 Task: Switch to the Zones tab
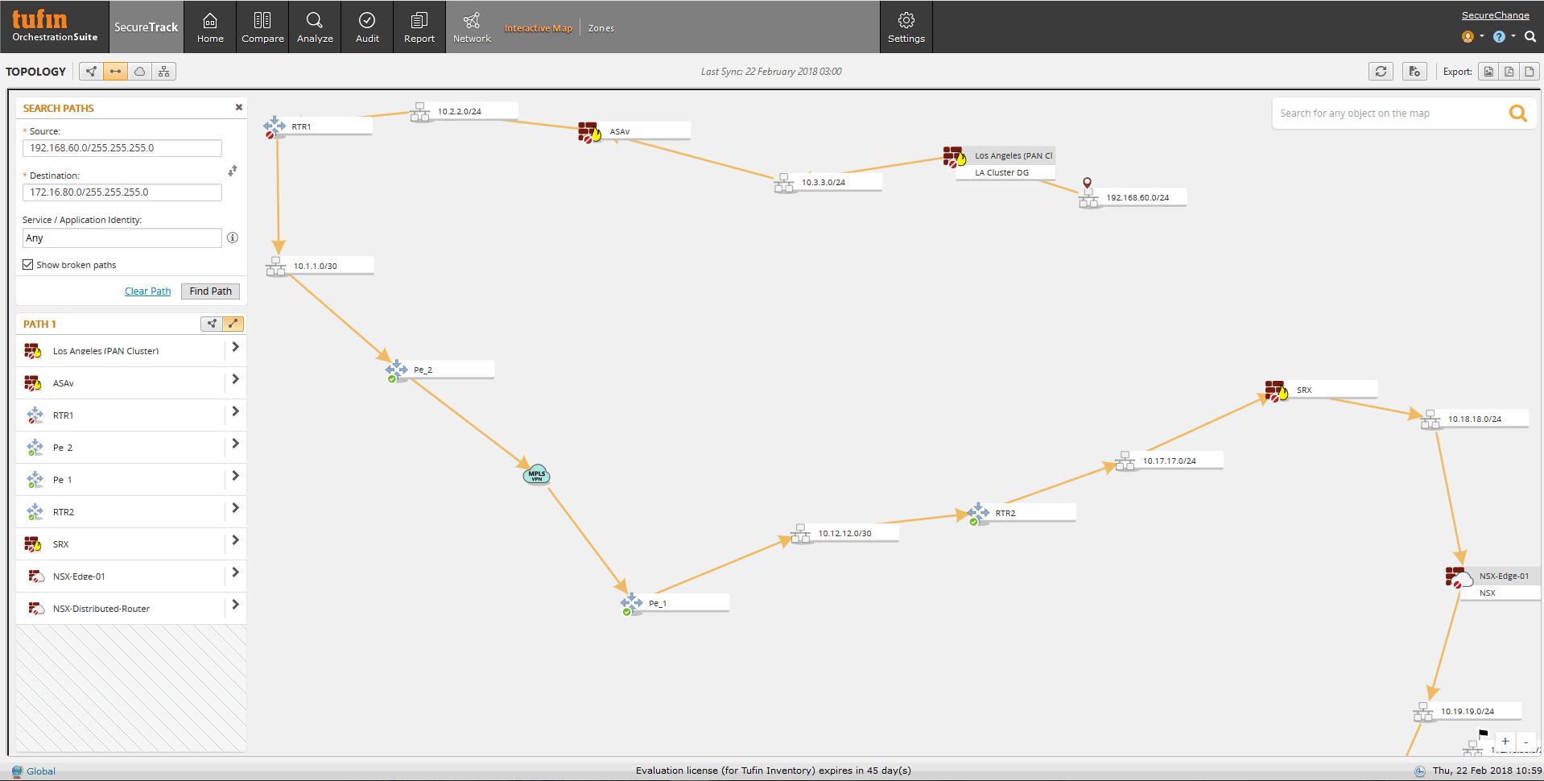pos(601,27)
